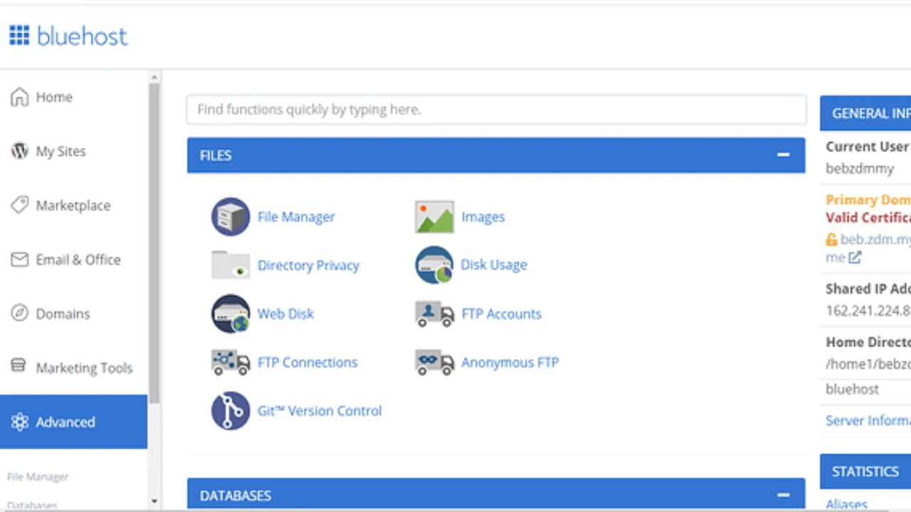Open the Anonymous FTP tool
Viewport: 911px width, 512px height.
point(434,362)
